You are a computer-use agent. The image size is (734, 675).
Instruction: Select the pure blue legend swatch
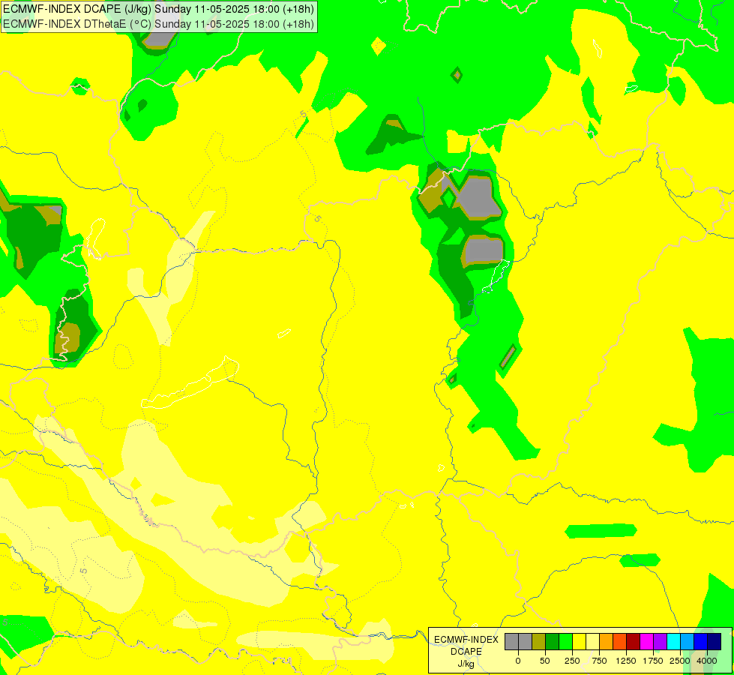tap(701, 641)
